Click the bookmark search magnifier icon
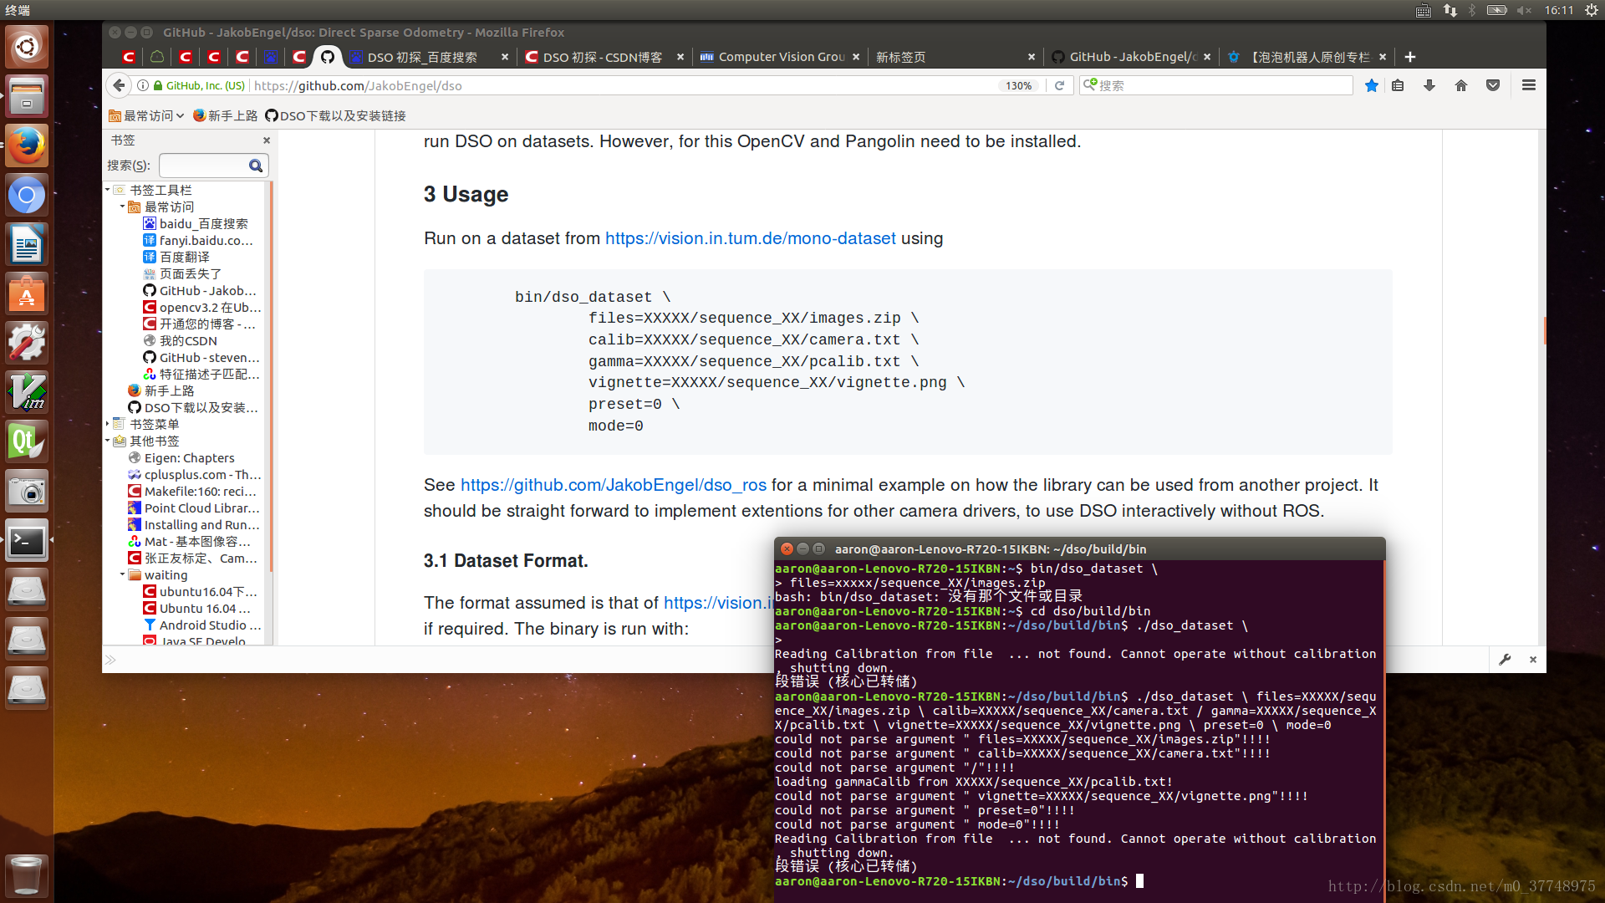This screenshot has height=903, width=1605. point(256,166)
